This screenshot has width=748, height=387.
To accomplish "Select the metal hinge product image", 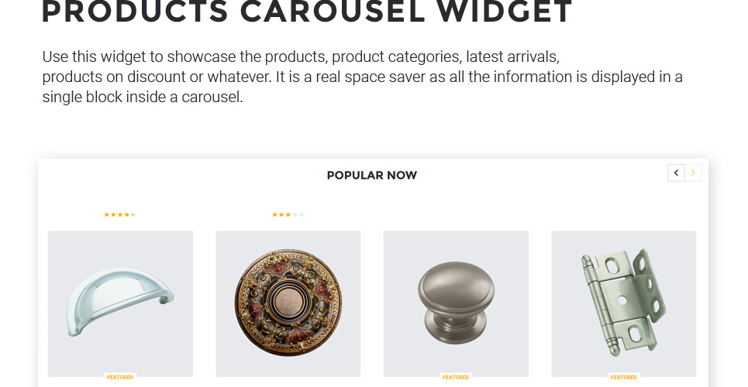I will coord(623,303).
